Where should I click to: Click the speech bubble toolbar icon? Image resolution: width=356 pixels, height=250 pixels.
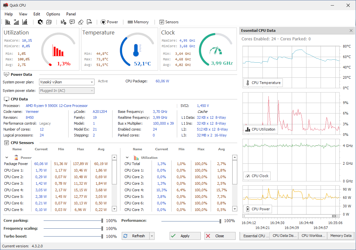[x=72, y=22]
